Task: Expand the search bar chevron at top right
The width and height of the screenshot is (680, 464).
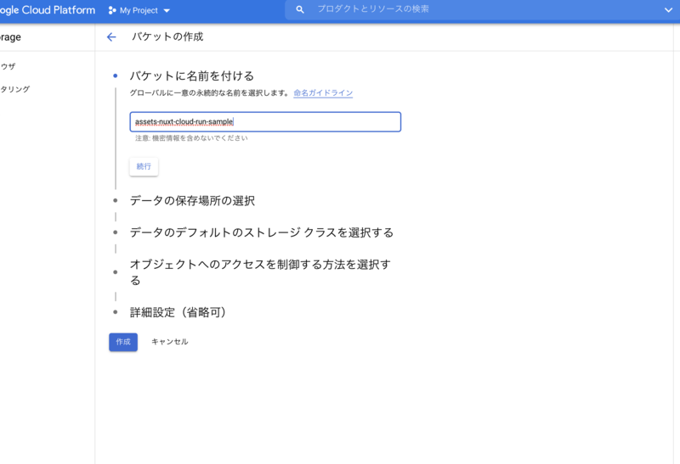Action: coord(668,9)
